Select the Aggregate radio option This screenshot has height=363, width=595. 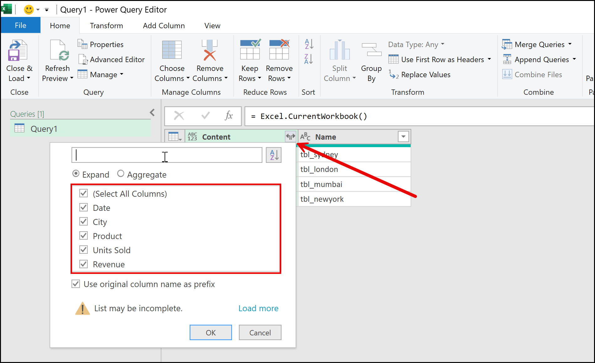tap(121, 174)
